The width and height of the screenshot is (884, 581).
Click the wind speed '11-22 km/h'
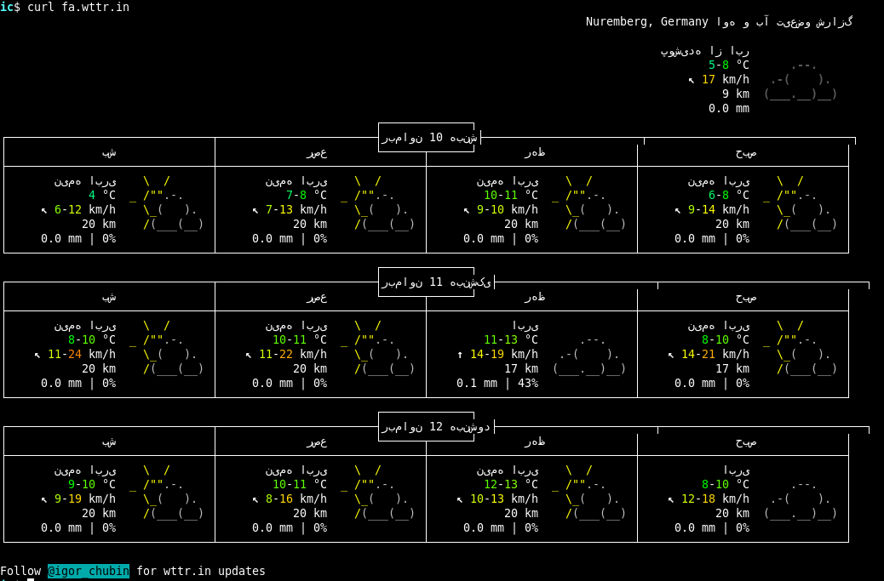click(293, 355)
